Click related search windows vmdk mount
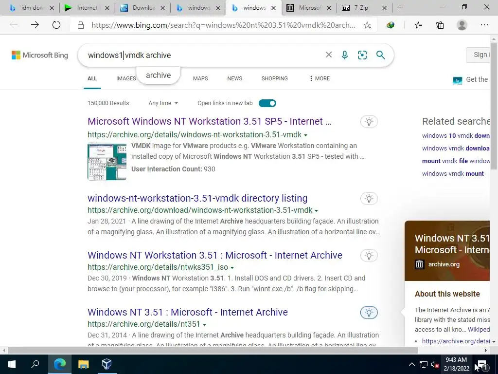498x374 pixels. [453, 174]
